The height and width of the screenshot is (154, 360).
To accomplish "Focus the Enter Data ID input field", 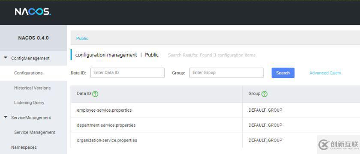I will coord(127,73).
